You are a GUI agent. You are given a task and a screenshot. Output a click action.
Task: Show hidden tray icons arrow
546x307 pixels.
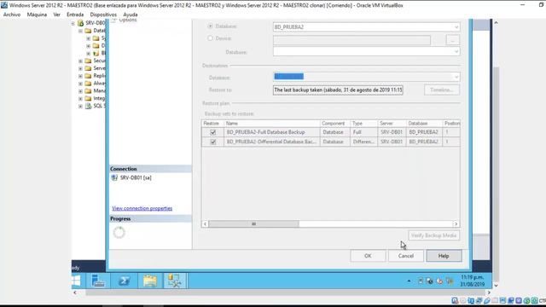[409, 281]
